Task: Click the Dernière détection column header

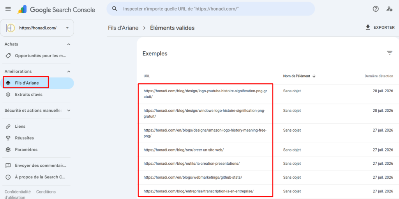Action: tap(379, 76)
